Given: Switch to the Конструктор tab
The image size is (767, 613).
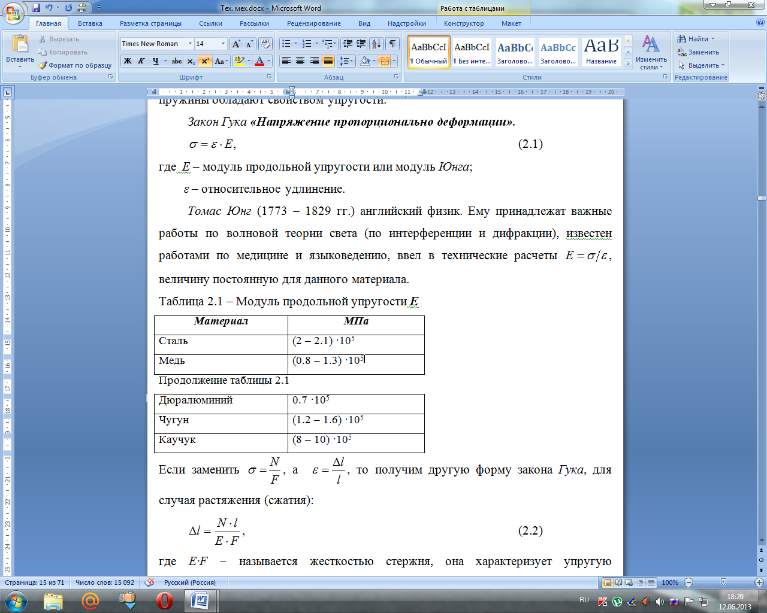Looking at the screenshot, I should tap(464, 23).
